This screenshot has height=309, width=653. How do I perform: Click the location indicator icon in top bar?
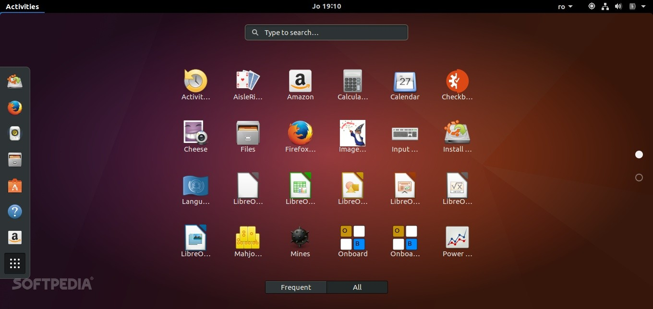(592, 6)
